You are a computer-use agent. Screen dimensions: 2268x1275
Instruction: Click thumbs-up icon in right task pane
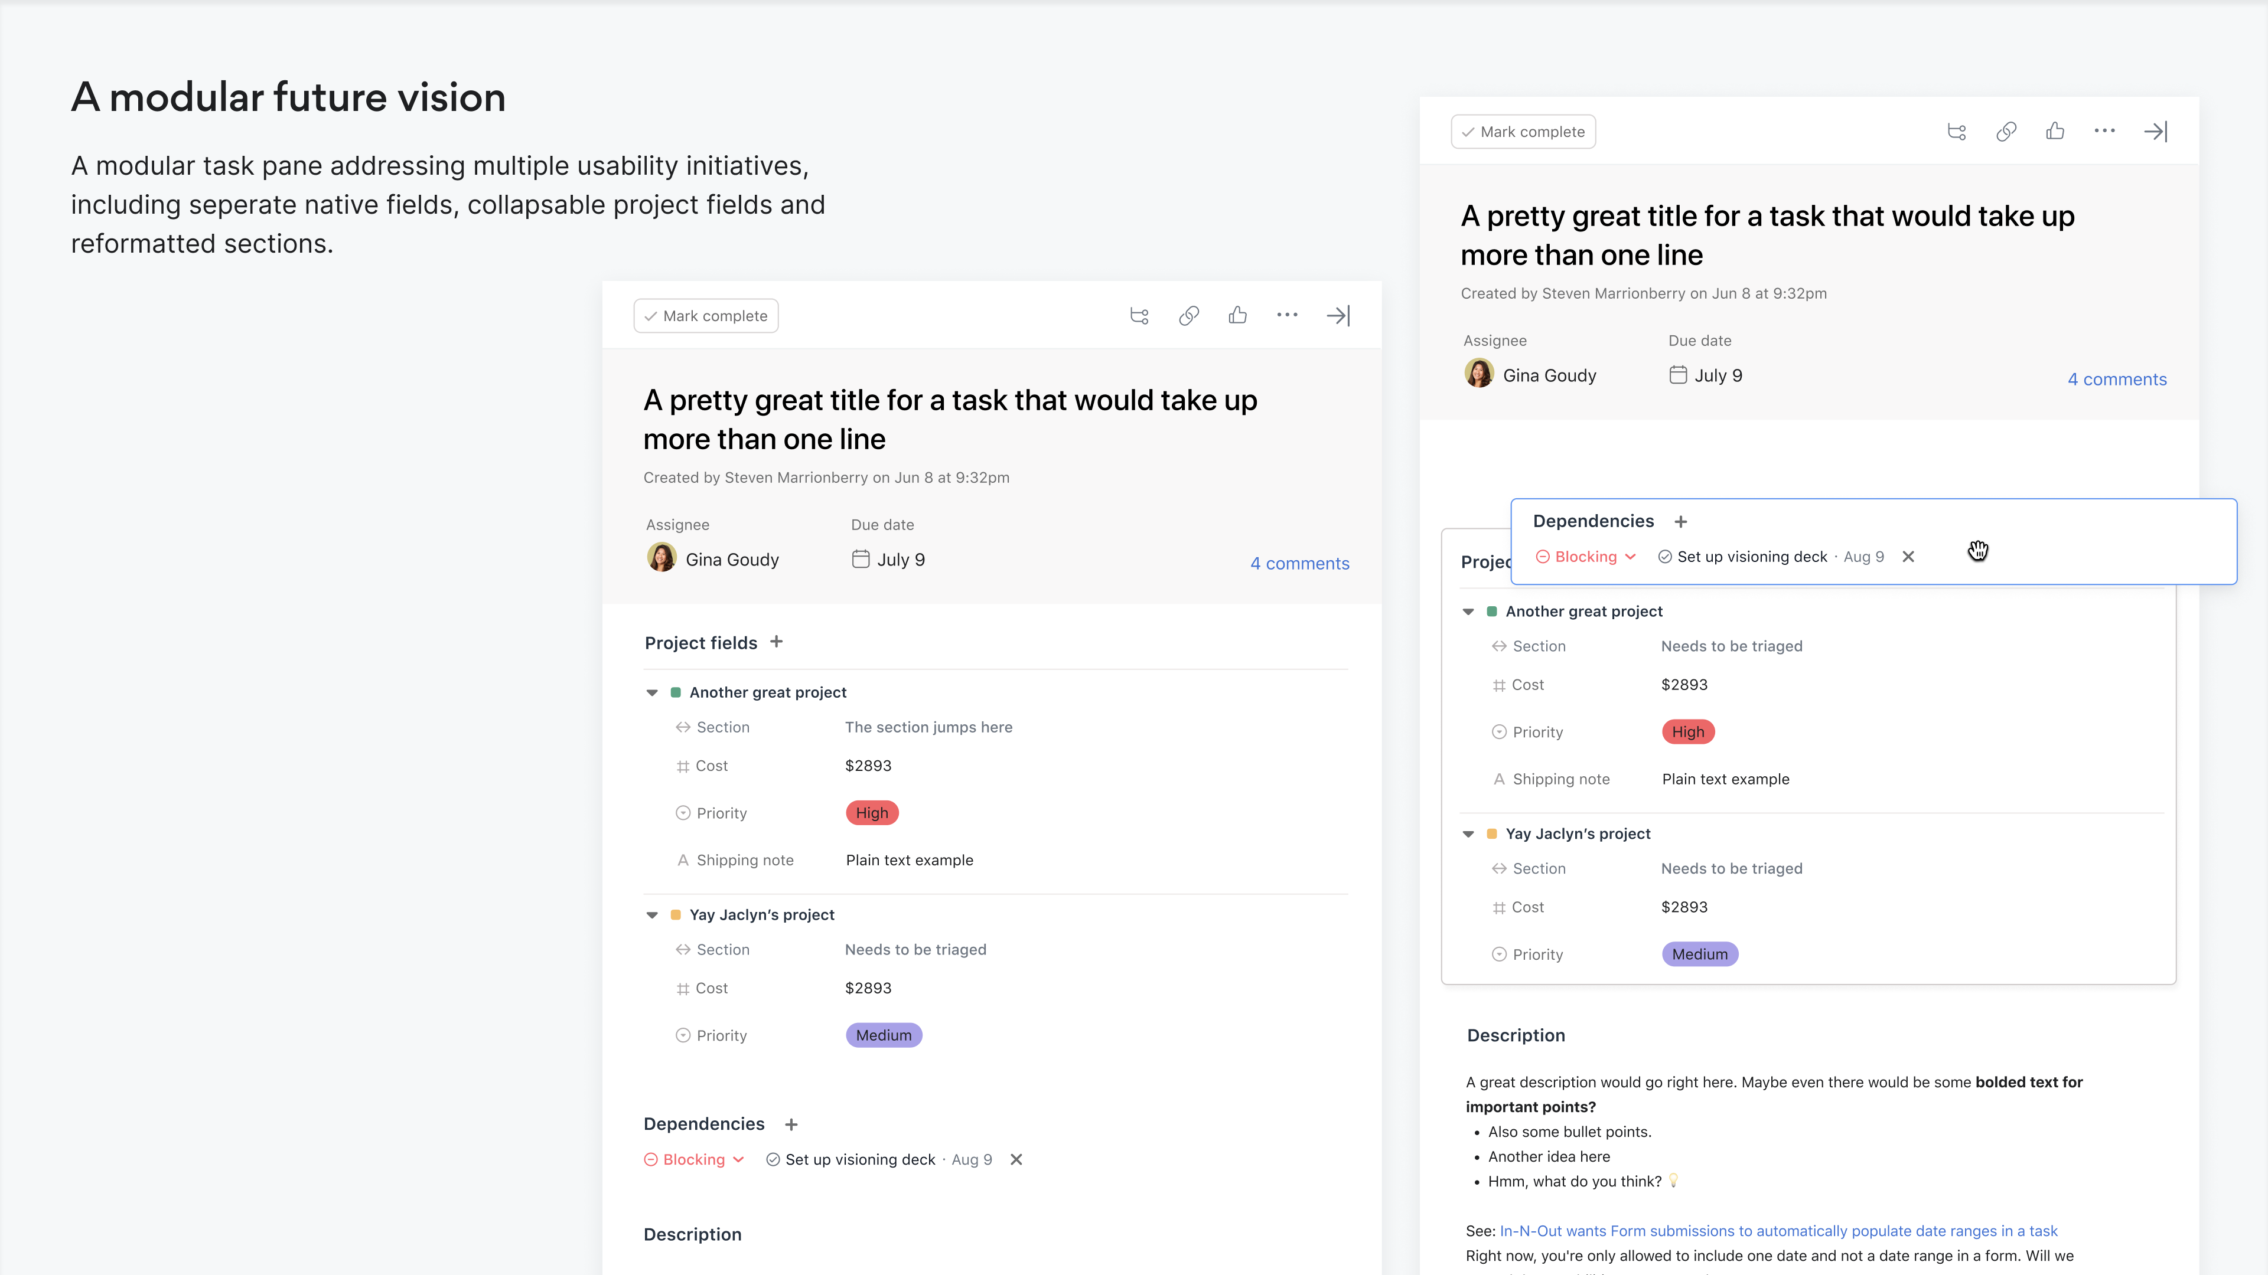[x=2055, y=131]
